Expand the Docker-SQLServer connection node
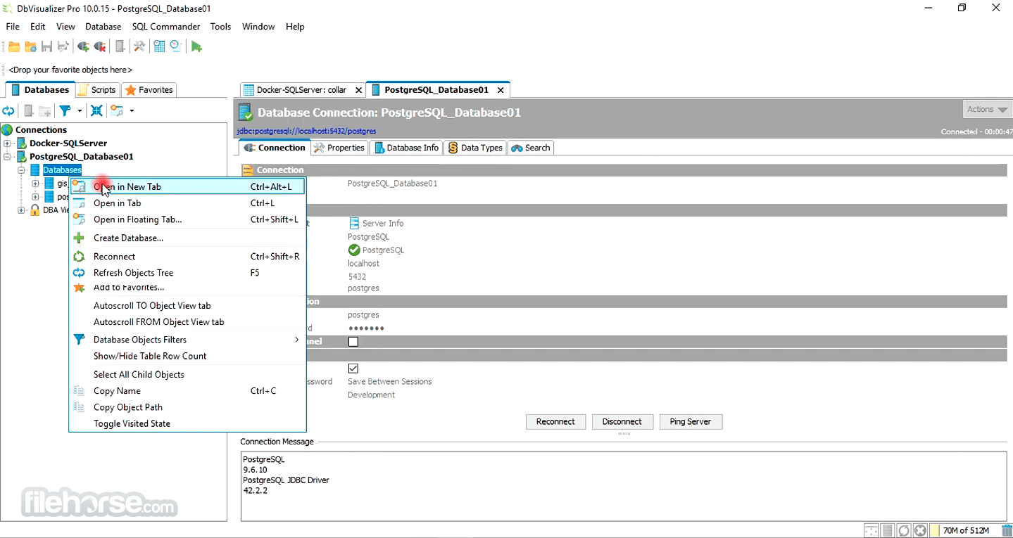Viewport: 1013px width, 538px height. (8, 143)
